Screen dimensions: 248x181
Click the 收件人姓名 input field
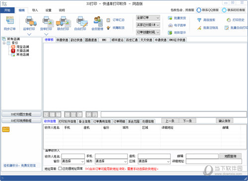73,156
